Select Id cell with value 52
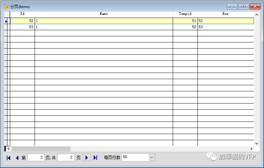The width and height of the screenshot is (264, 168). 22,21
